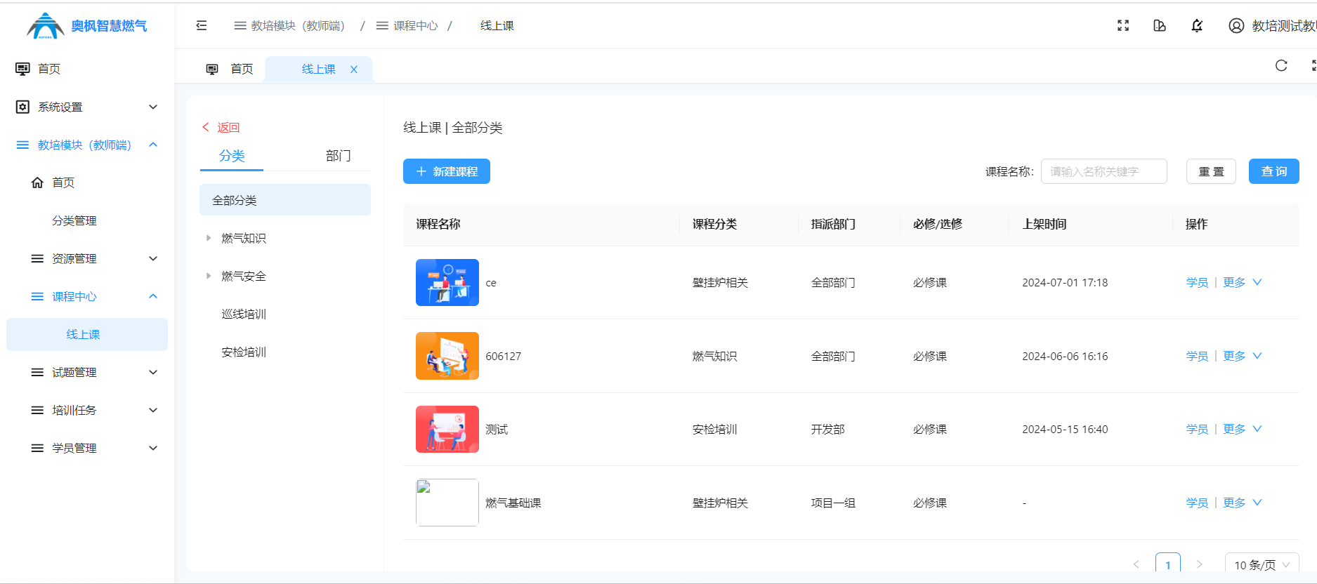The image size is (1317, 584).
Task: Select 线上课 in sidebar menu
Action: (87, 334)
